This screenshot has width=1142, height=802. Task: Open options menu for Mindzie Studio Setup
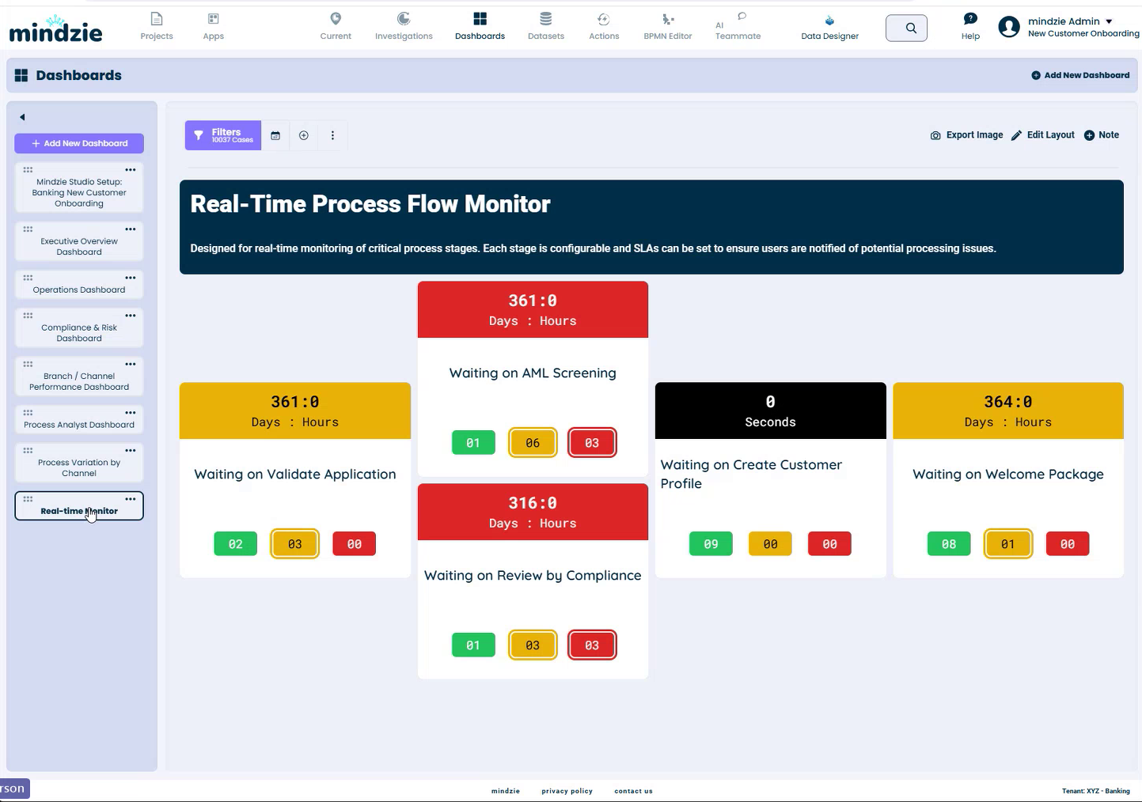coord(131,170)
